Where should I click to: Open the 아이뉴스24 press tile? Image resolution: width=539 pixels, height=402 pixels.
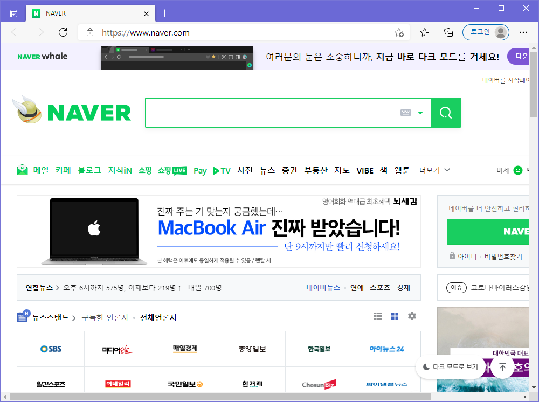coord(386,349)
